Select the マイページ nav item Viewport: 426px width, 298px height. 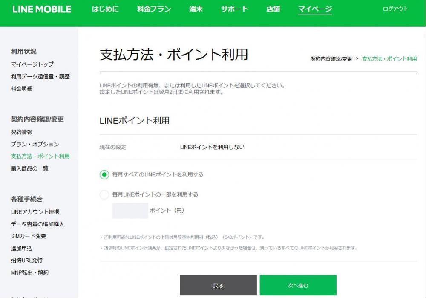[315, 9]
